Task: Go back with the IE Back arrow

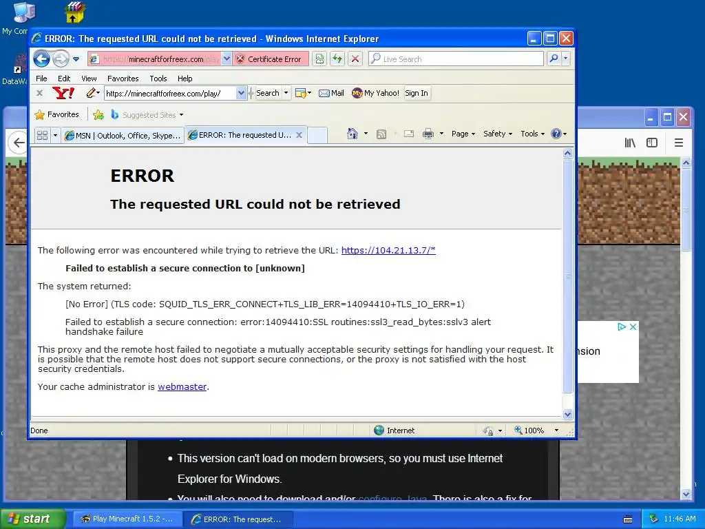Action: [41, 59]
